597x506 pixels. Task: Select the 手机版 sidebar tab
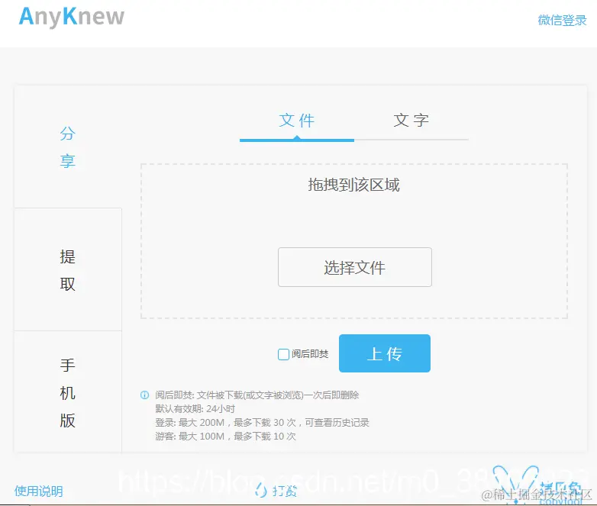point(68,392)
